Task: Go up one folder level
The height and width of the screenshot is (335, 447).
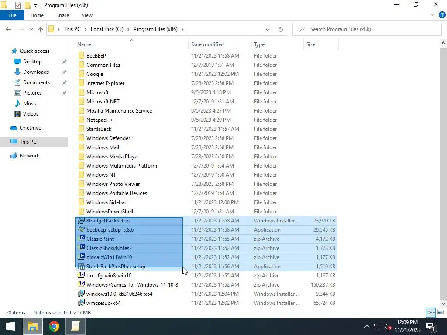Action: pos(41,29)
